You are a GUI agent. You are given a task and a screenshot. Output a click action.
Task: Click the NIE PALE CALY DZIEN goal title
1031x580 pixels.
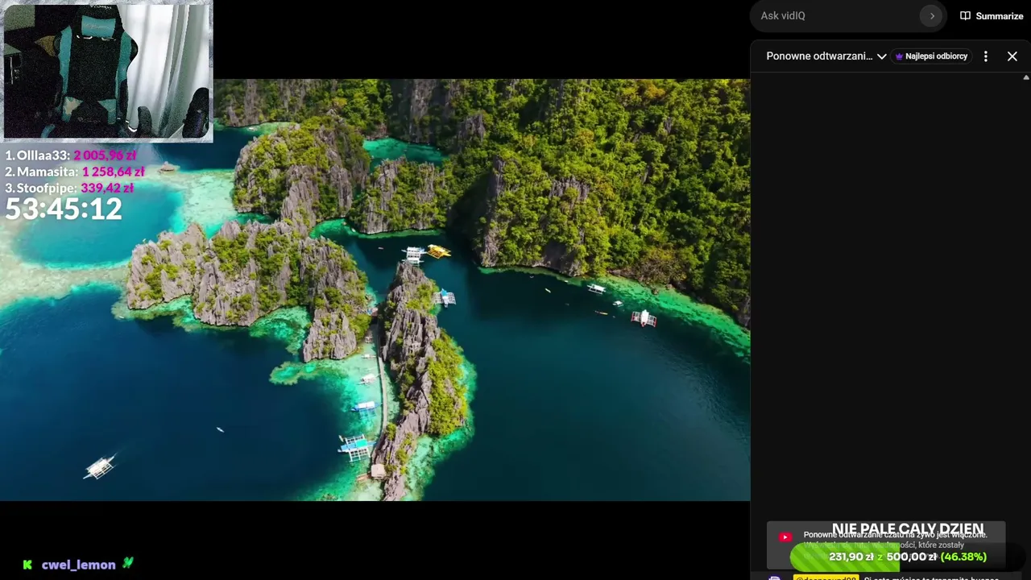coord(908,530)
